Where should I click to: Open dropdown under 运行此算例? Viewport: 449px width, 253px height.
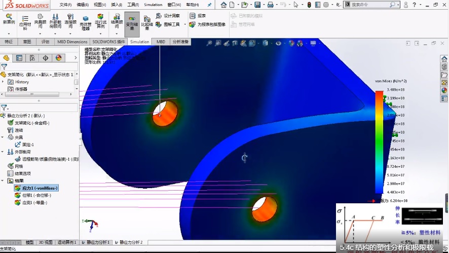coord(100,34)
